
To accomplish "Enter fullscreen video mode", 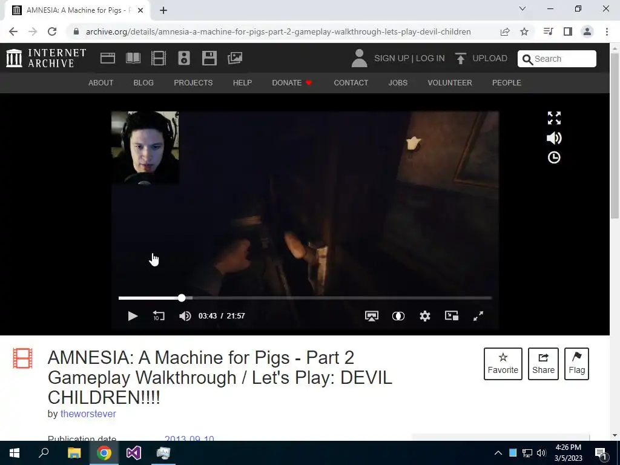I will tap(478, 316).
